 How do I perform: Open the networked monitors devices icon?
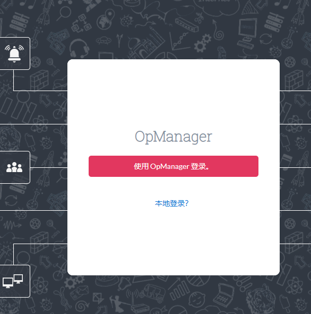tap(13, 281)
